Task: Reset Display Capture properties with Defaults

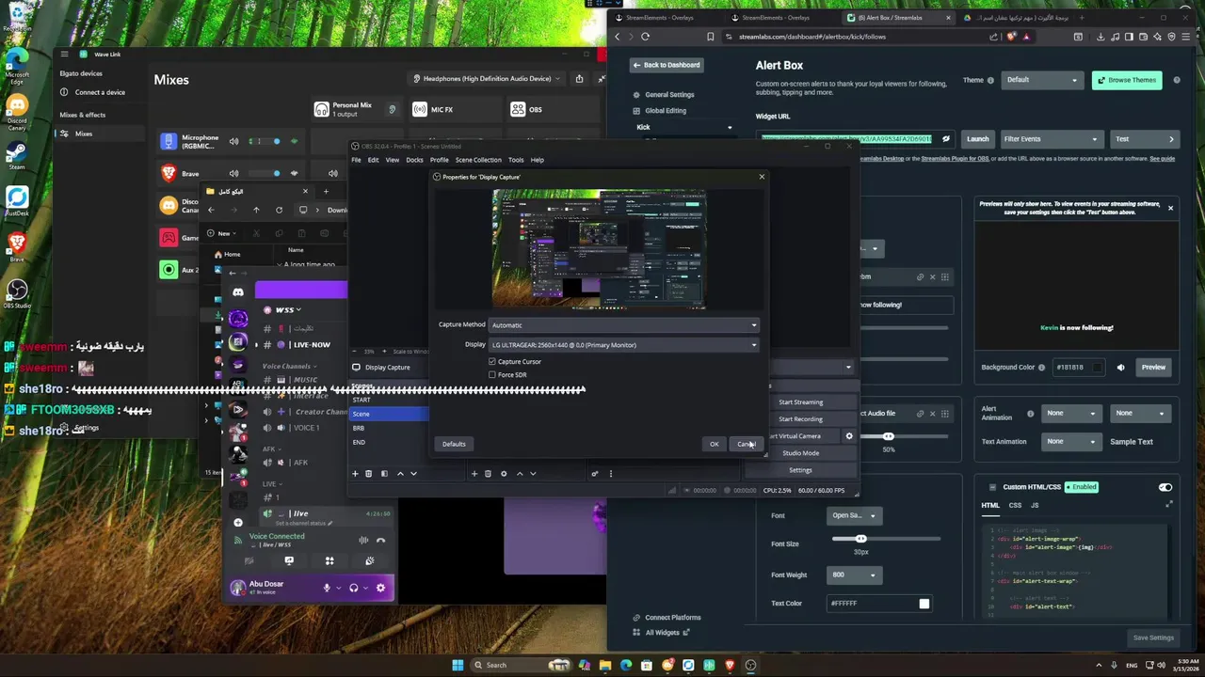Action: tap(454, 444)
